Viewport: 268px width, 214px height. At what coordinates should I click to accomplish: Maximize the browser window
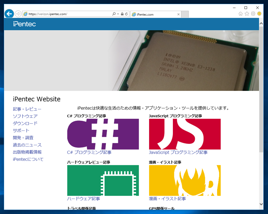point(246,8)
